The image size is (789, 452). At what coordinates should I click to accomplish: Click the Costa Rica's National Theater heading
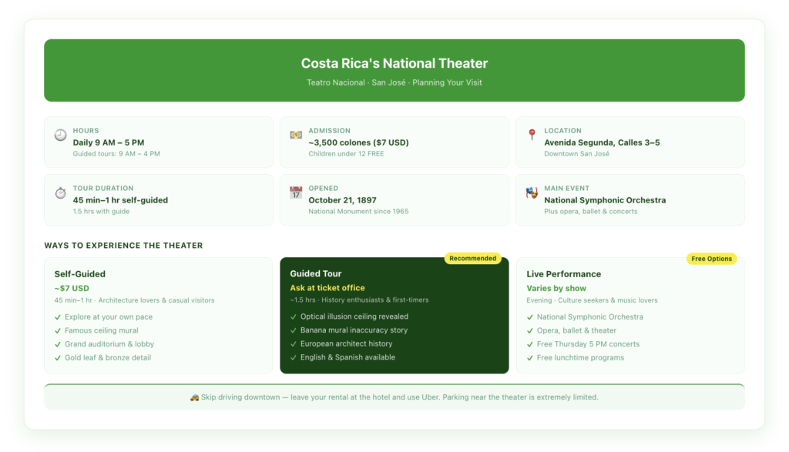(x=394, y=63)
